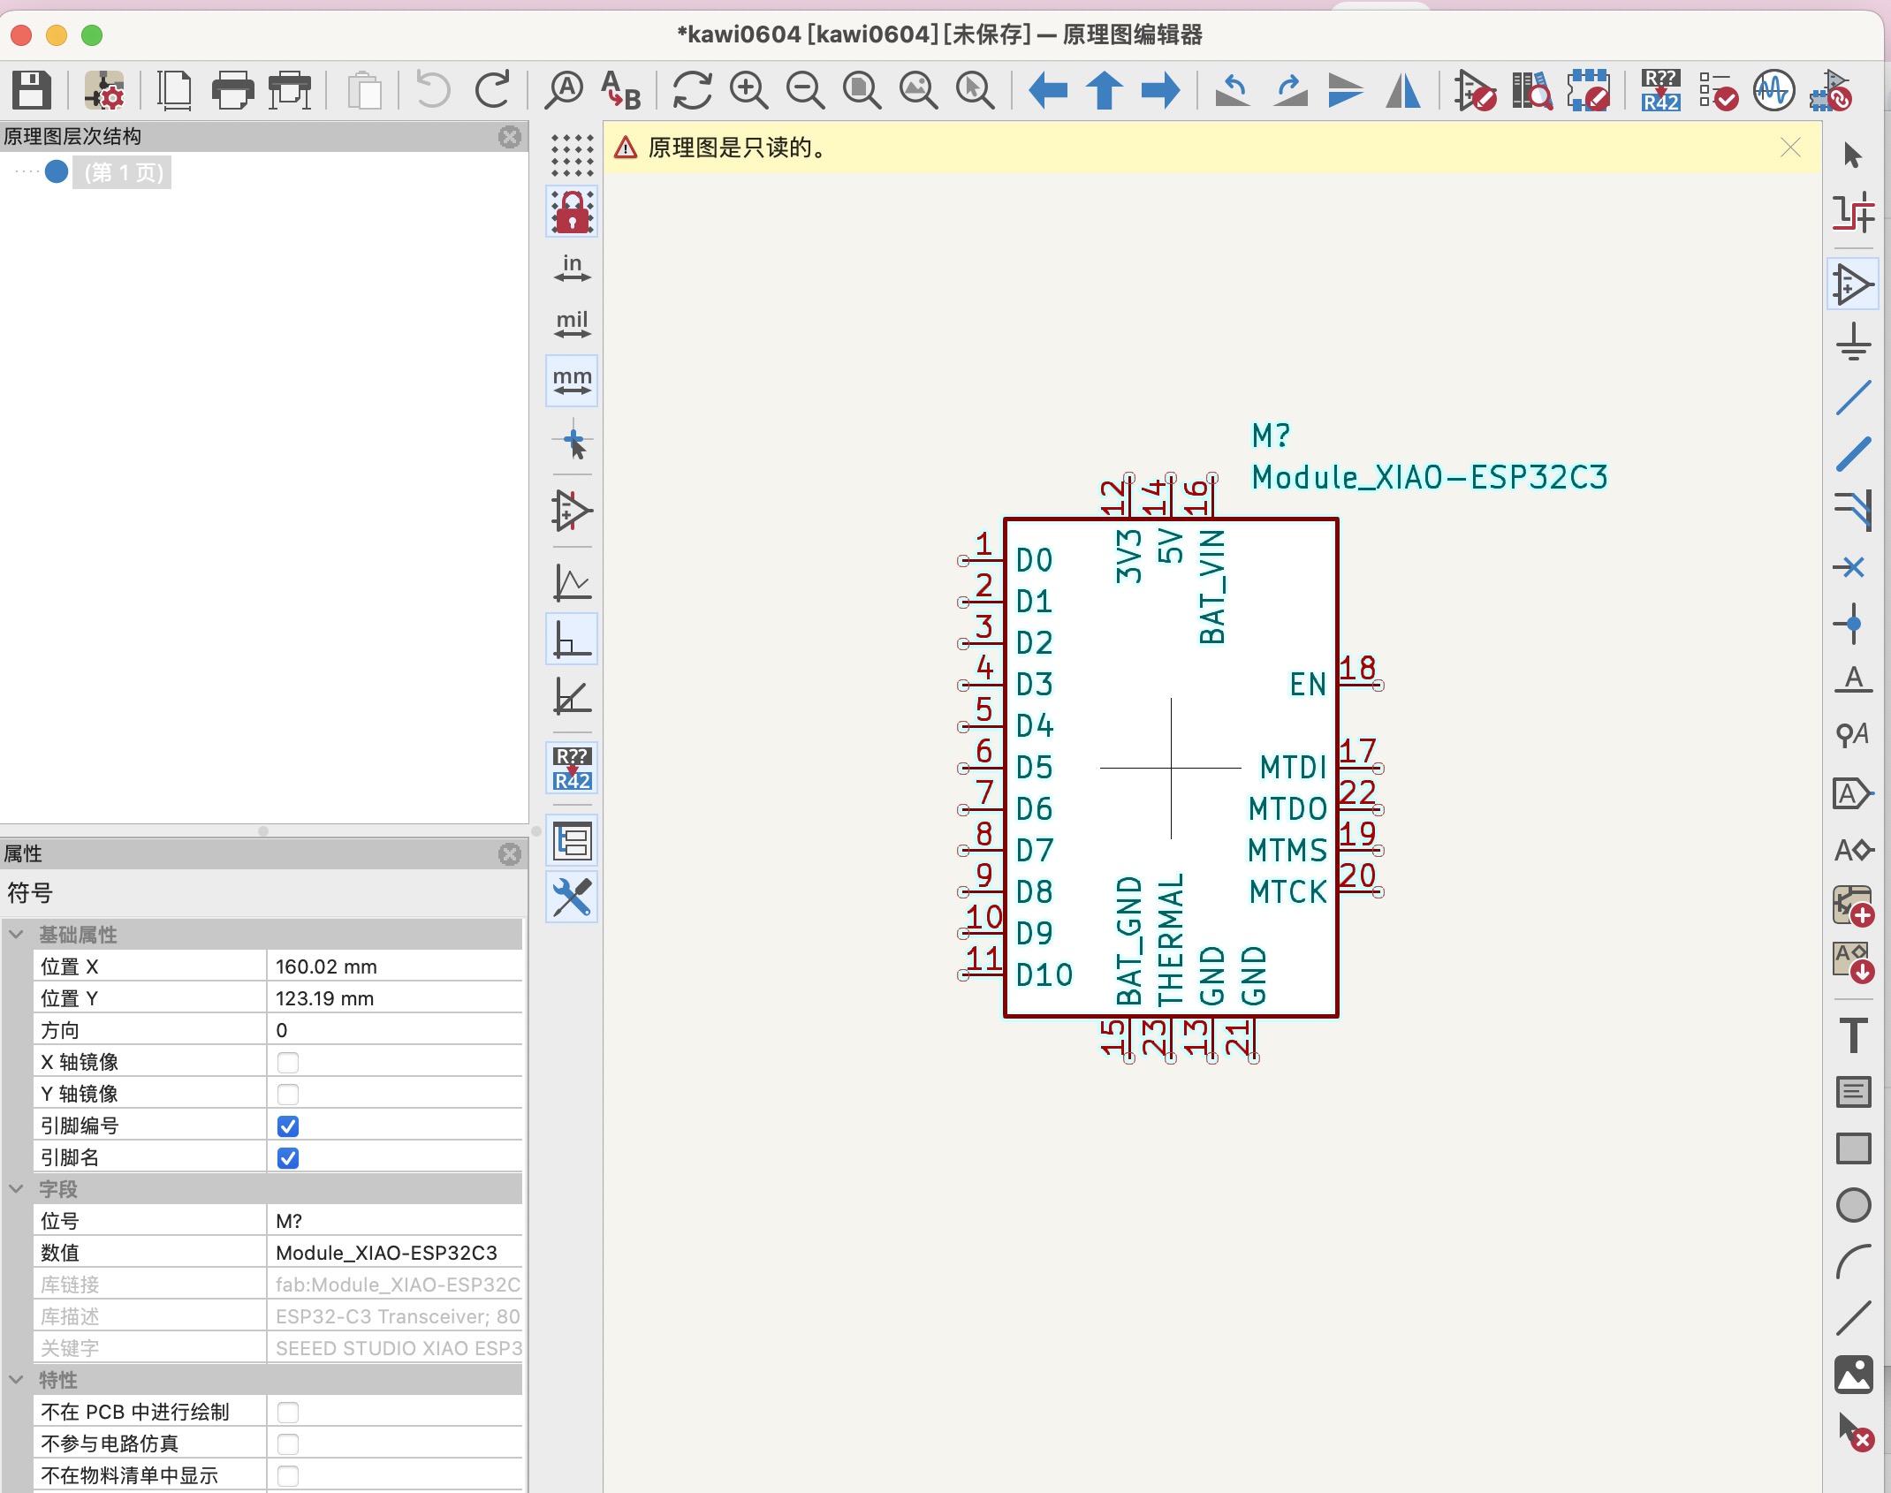Select the Add Junction tool

coord(1853,623)
